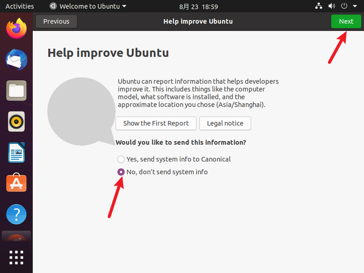
Task: Launch Rhythmbox music player
Action: 16,121
